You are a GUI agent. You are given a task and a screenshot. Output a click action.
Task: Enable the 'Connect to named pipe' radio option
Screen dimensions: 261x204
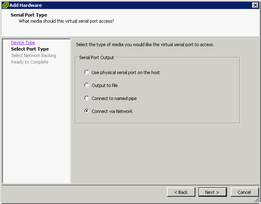[x=87, y=98]
